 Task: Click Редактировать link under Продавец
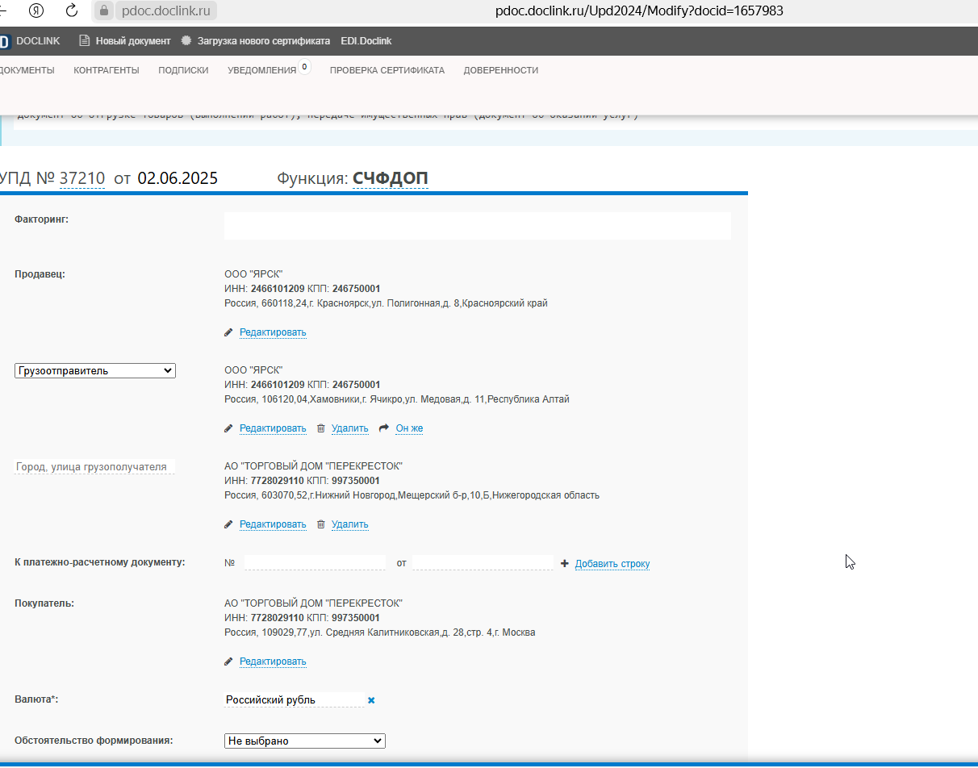click(273, 332)
